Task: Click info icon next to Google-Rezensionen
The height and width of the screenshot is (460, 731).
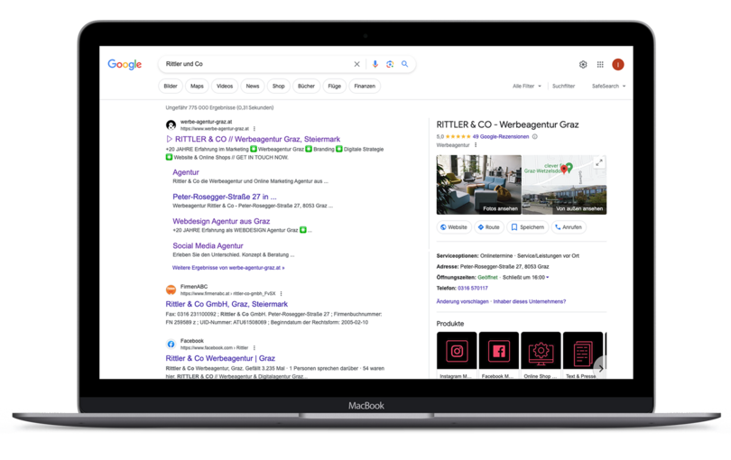Action: click(535, 136)
